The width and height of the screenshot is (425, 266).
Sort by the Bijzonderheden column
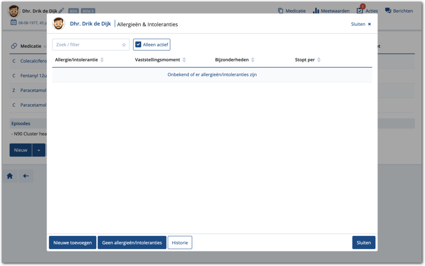pyautogui.click(x=252, y=60)
